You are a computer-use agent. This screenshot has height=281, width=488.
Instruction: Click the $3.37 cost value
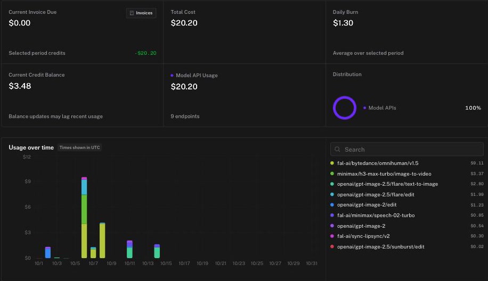click(x=477, y=173)
